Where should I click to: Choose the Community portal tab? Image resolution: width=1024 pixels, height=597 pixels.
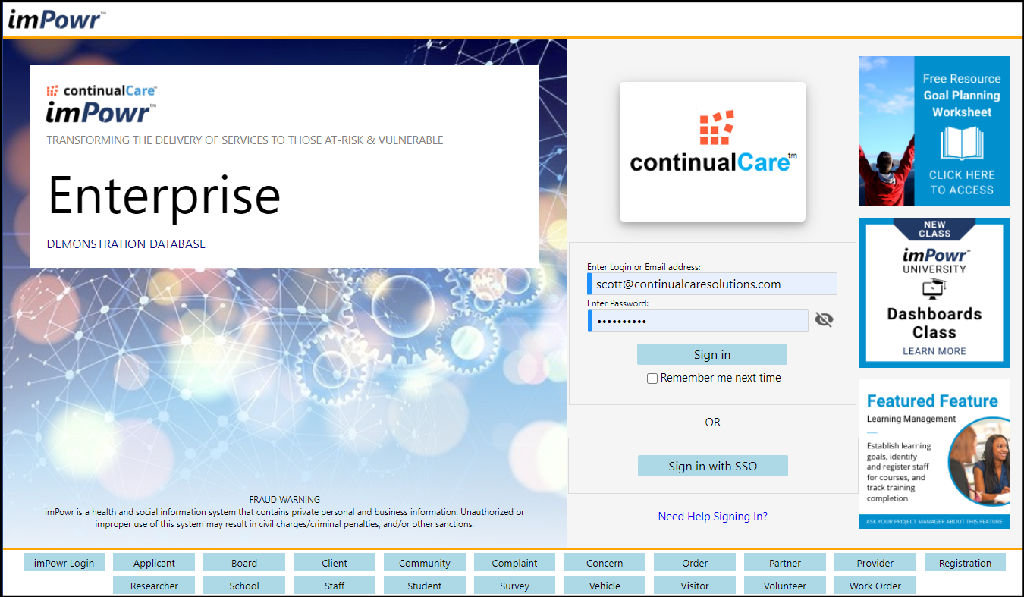click(425, 563)
